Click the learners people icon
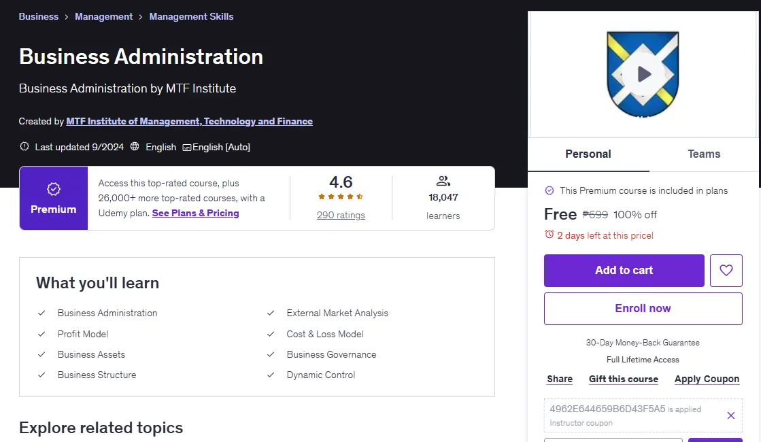Viewport: 761px width, 442px height. tap(443, 181)
